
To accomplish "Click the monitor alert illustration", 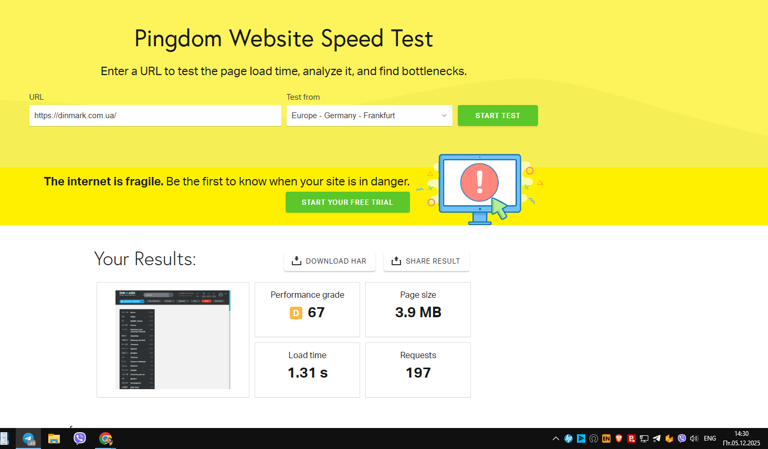I will (480, 189).
